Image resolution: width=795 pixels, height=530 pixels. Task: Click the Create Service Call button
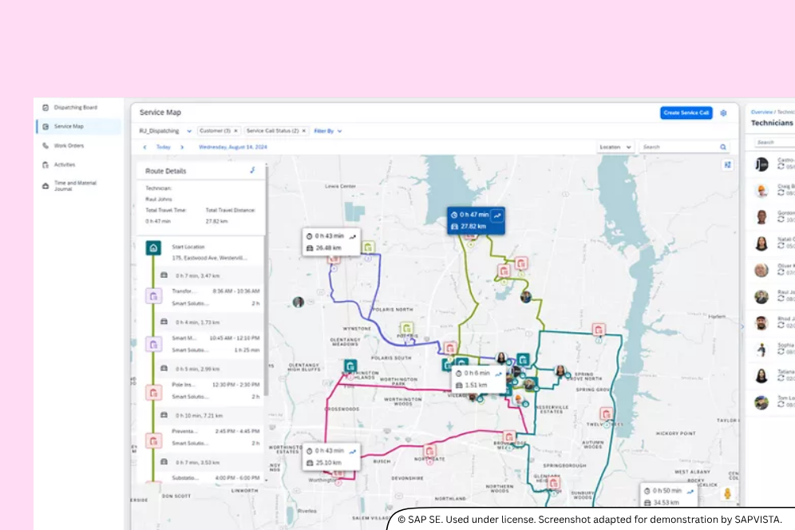click(x=686, y=113)
